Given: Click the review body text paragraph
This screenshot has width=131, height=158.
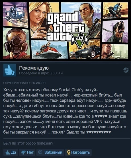Looking at the screenshot, I should click(x=65, y=111).
